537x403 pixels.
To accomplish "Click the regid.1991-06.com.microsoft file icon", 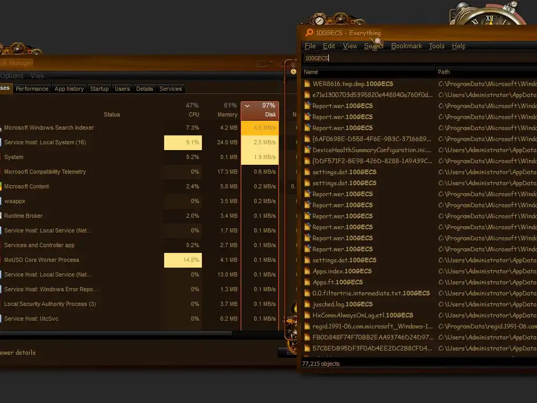I will coord(307,326).
